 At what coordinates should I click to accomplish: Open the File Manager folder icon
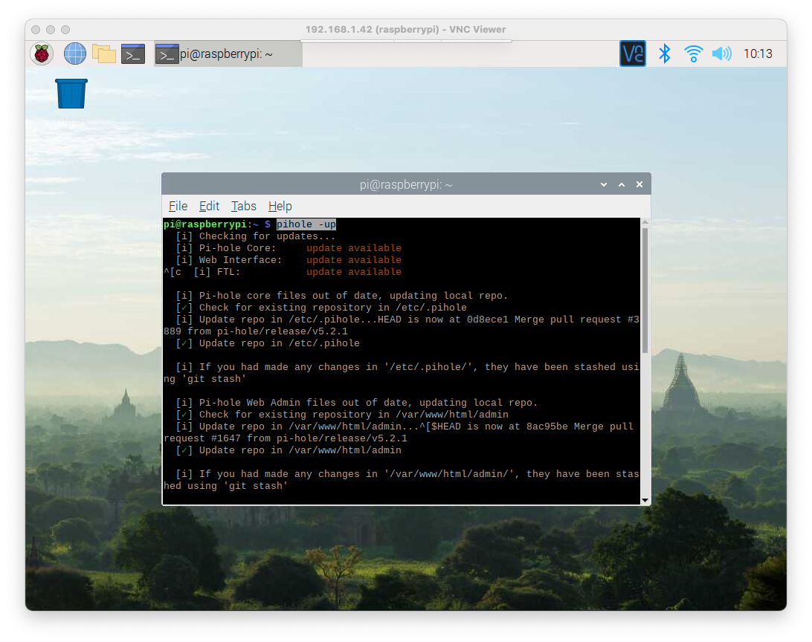104,53
